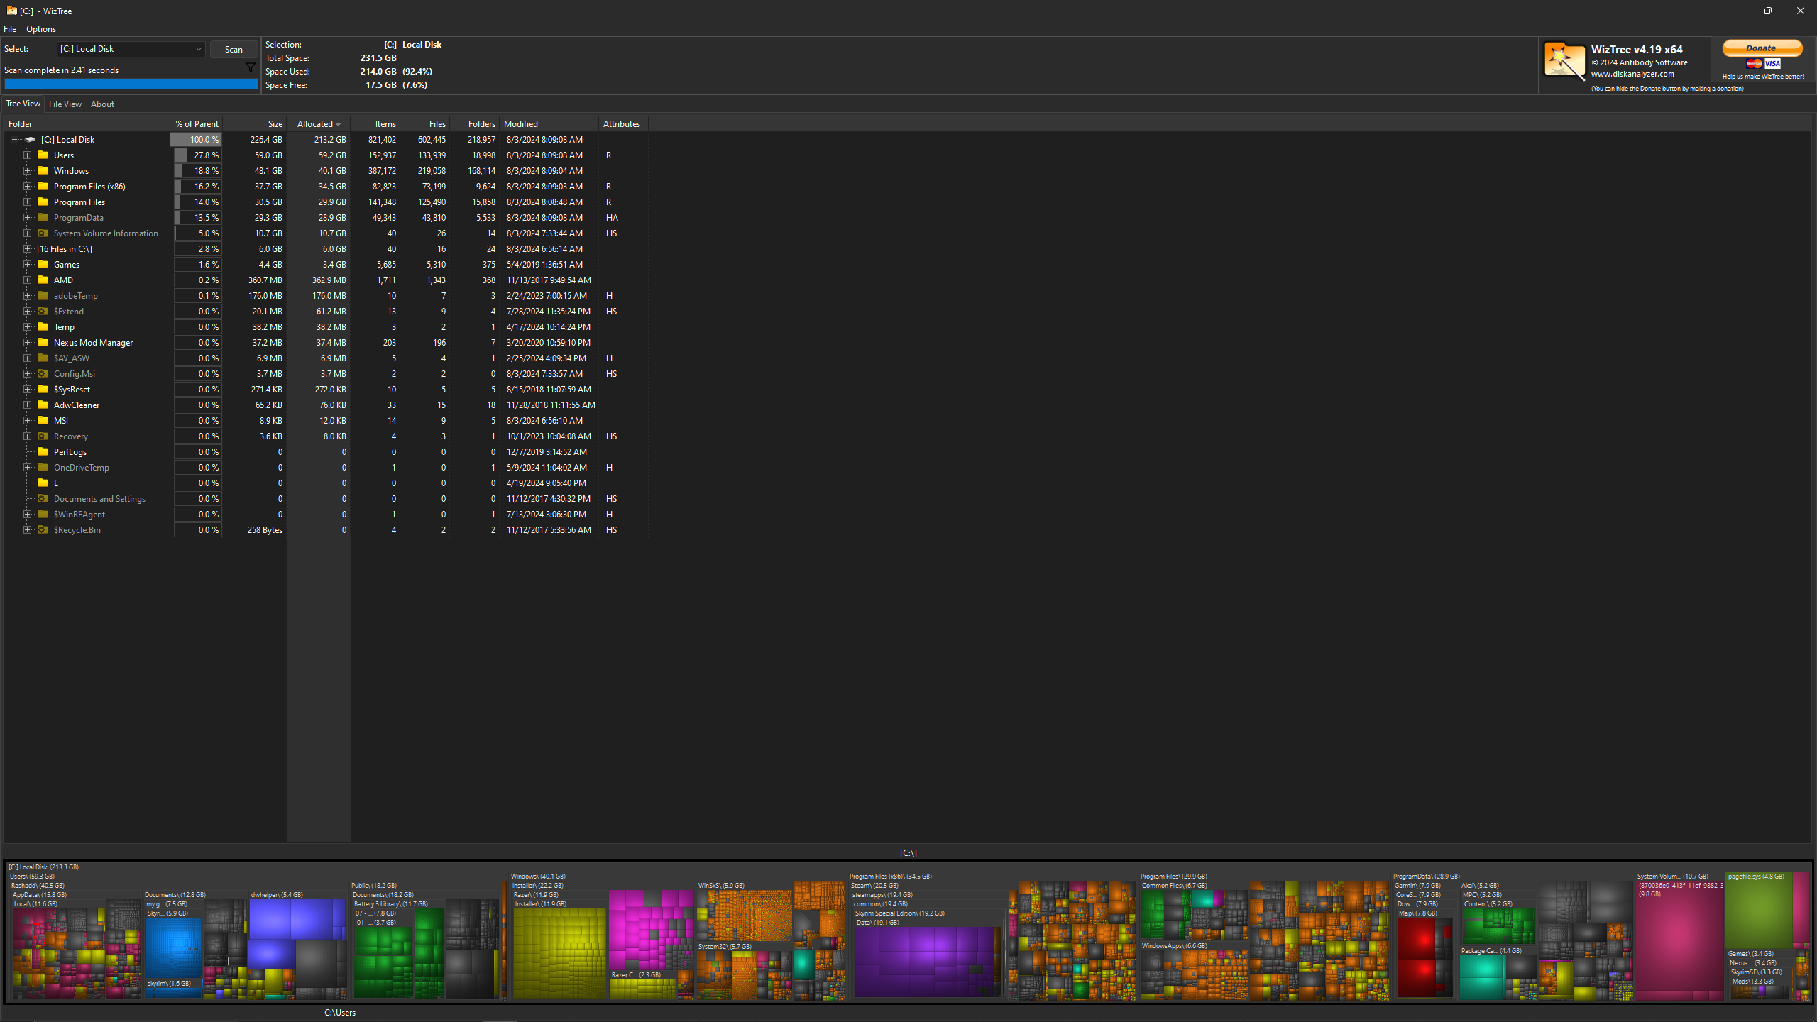This screenshot has height=1022, width=1817.
Task: Click the AdwCleaner folder icon
Action: (x=43, y=405)
